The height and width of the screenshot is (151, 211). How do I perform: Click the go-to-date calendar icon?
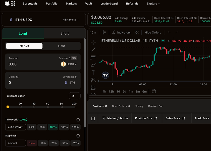click(154, 91)
